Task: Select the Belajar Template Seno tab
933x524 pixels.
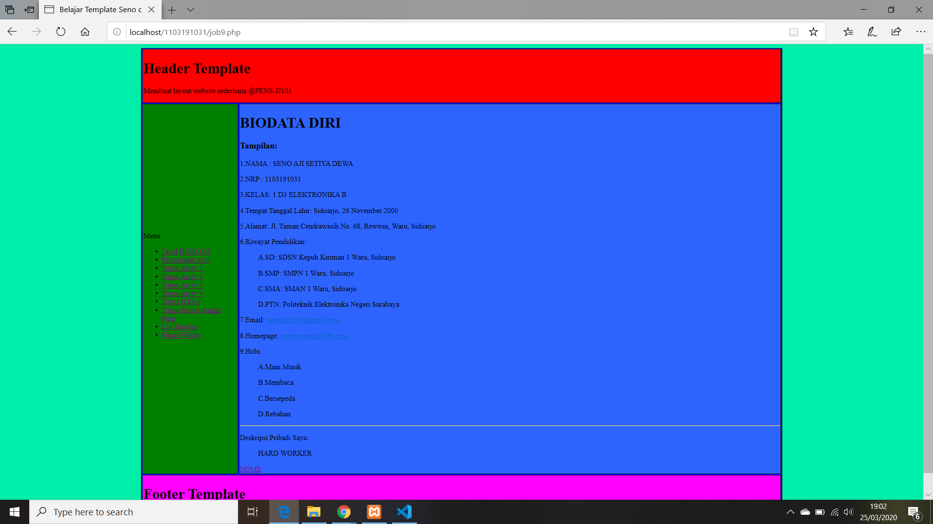Action: tap(100, 10)
